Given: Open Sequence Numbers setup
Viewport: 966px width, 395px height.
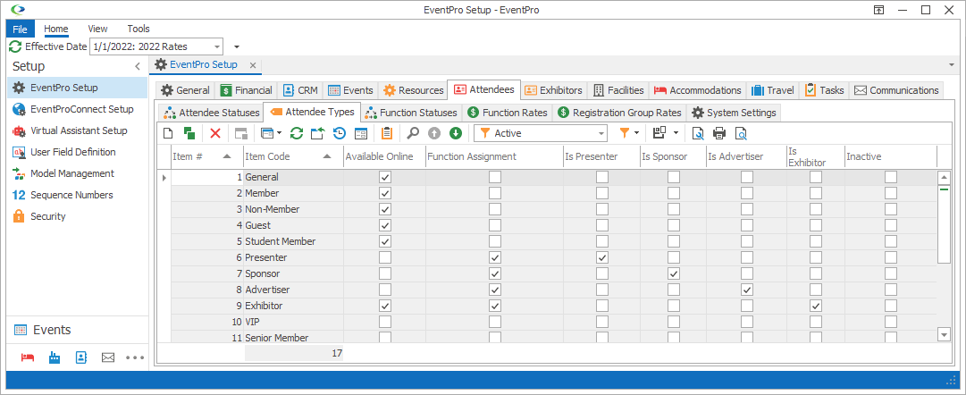Looking at the screenshot, I should (77, 195).
